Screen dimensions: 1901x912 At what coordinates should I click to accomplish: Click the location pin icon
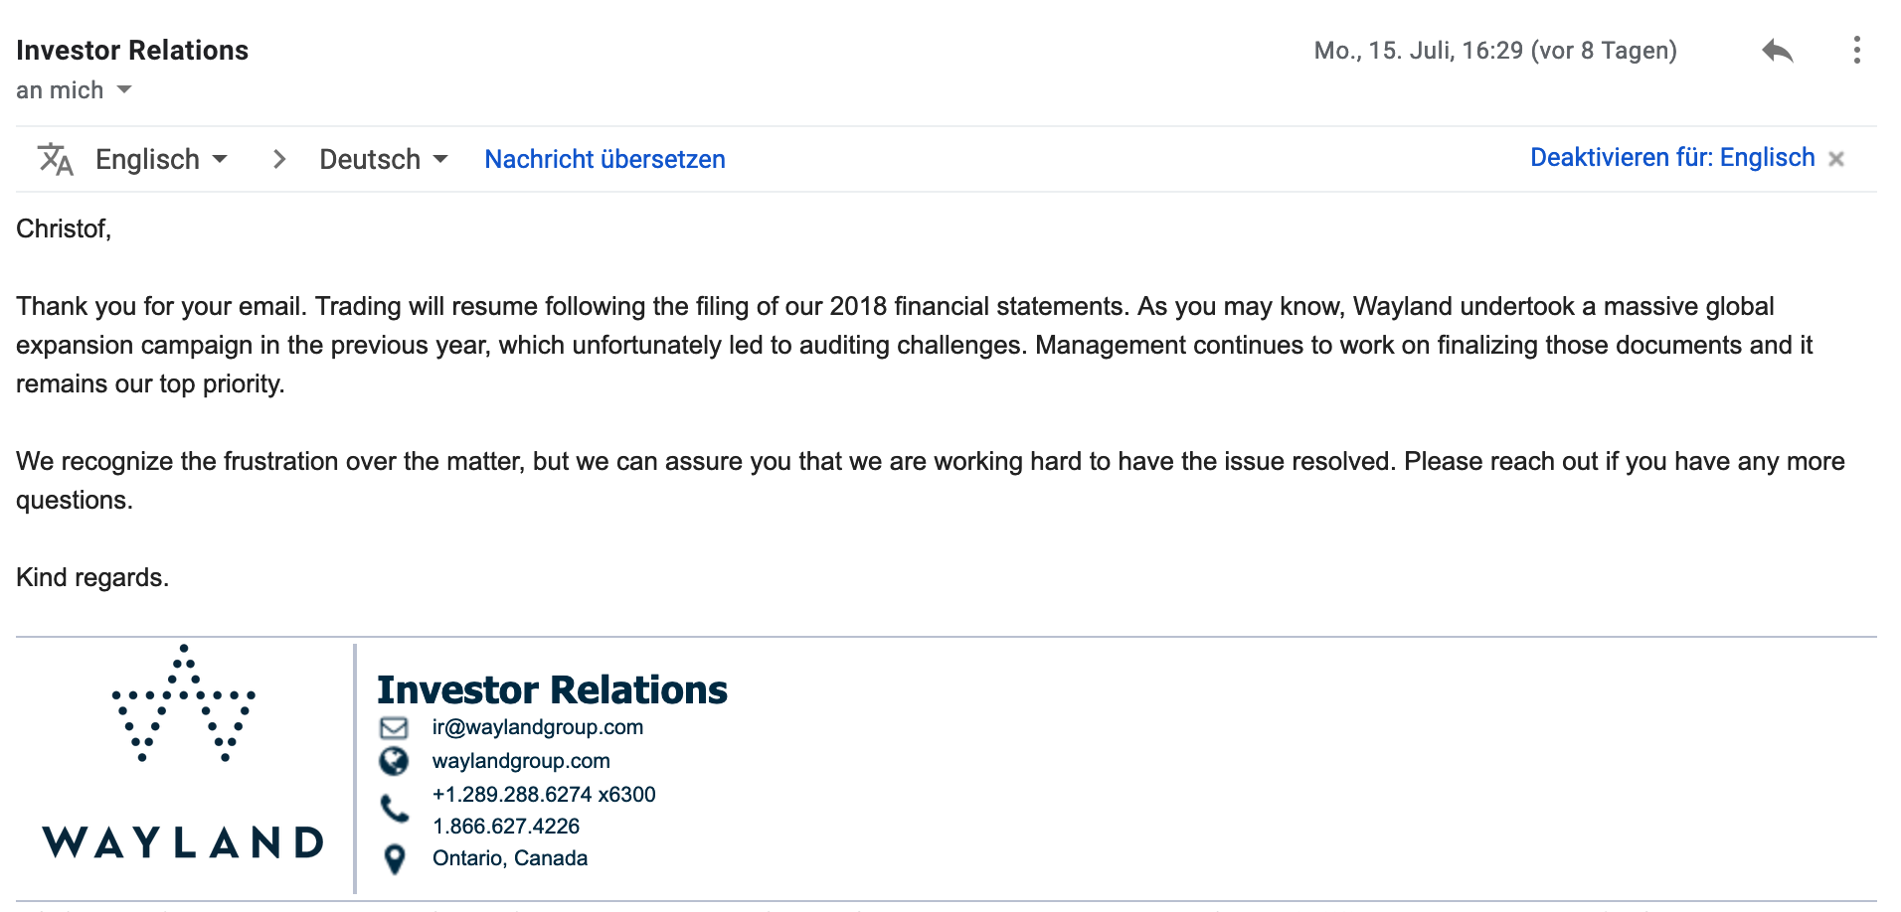click(x=395, y=859)
